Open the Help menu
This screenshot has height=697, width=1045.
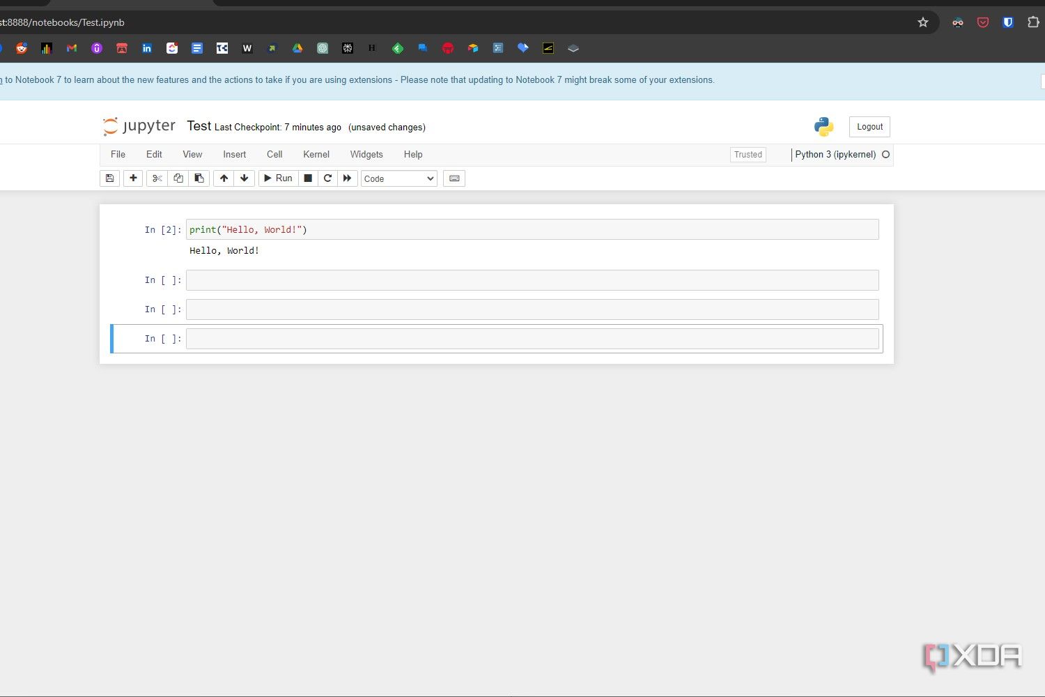413,155
